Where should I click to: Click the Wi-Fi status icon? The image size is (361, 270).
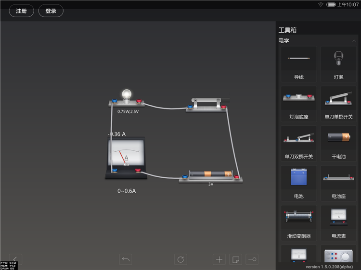321,5
